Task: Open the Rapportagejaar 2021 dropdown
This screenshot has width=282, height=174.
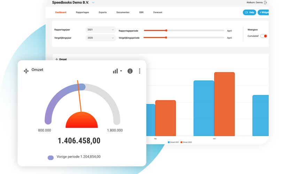Action: click(x=101, y=30)
